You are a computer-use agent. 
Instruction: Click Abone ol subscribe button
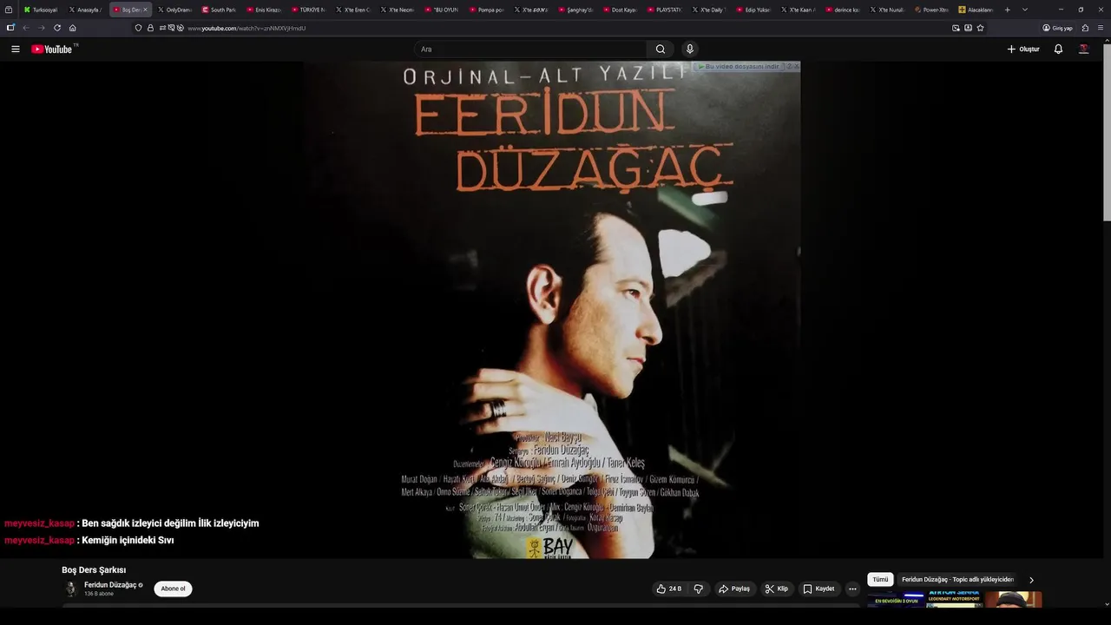point(173,589)
